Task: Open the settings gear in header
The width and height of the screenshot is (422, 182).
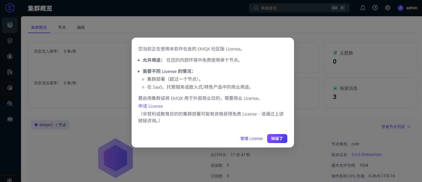Action: tap(388, 8)
